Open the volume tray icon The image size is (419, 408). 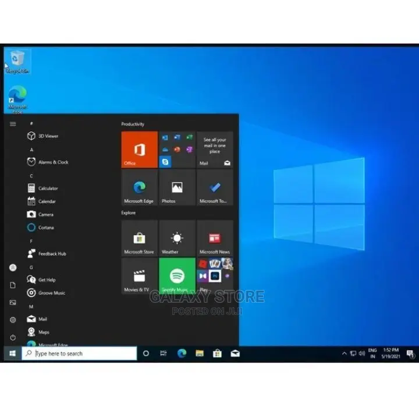[362, 353]
